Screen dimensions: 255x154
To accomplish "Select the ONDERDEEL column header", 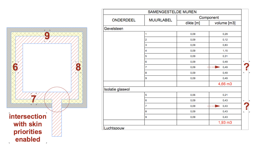I will pyautogui.click(x=124, y=20).
